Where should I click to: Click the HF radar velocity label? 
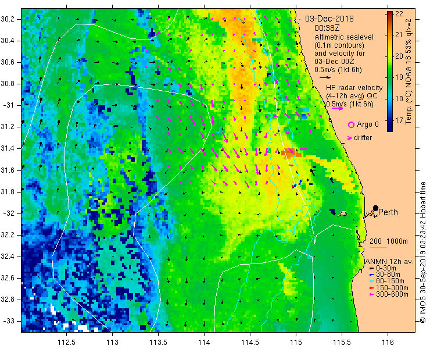[x=354, y=88]
